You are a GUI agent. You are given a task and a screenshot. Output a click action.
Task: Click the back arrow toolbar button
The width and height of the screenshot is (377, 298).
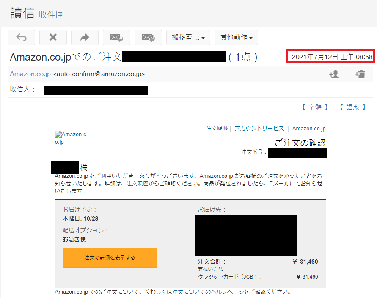click(x=22, y=38)
